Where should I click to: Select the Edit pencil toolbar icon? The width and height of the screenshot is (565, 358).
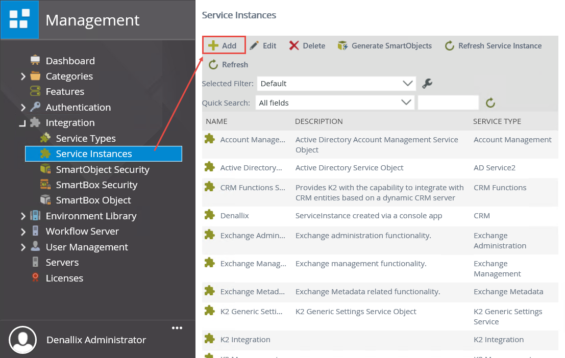coord(253,45)
